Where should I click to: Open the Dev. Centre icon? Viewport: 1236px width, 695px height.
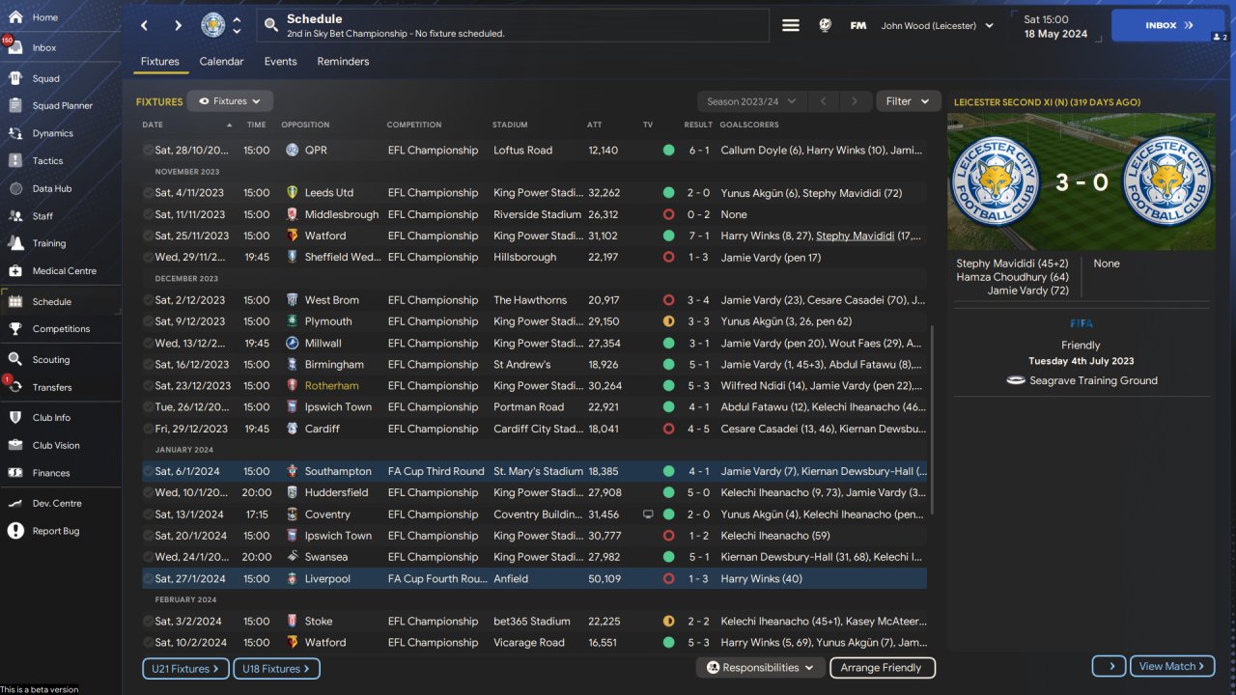pyautogui.click(x=15, y=503)
